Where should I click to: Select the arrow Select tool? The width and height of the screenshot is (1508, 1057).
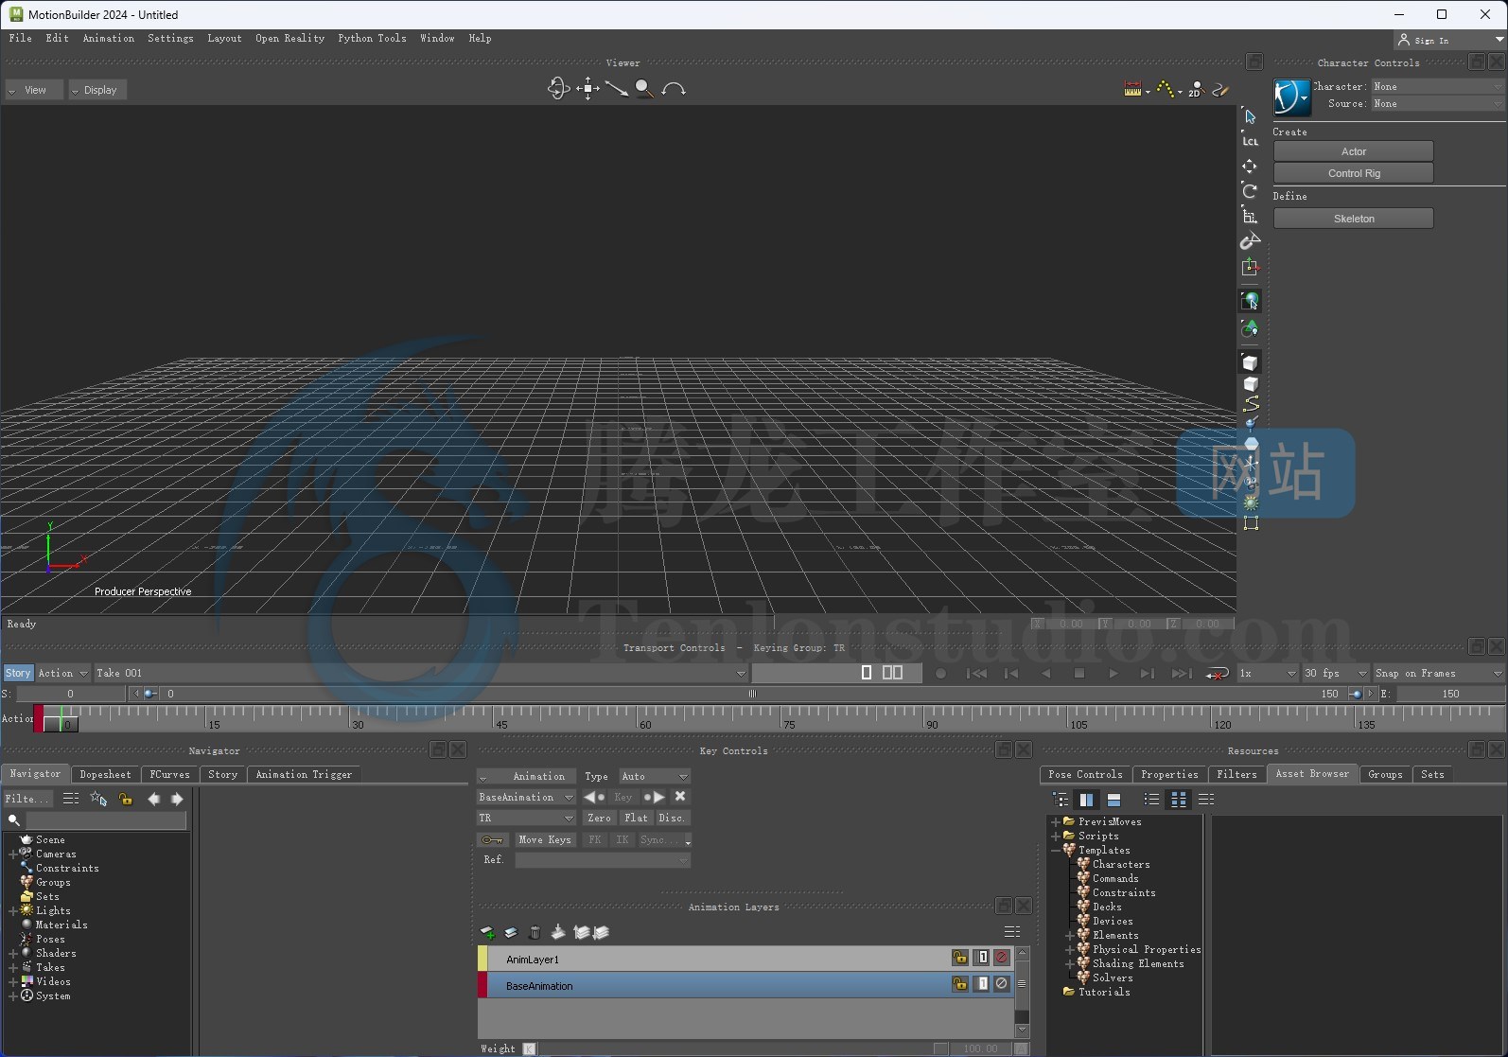1250,116
